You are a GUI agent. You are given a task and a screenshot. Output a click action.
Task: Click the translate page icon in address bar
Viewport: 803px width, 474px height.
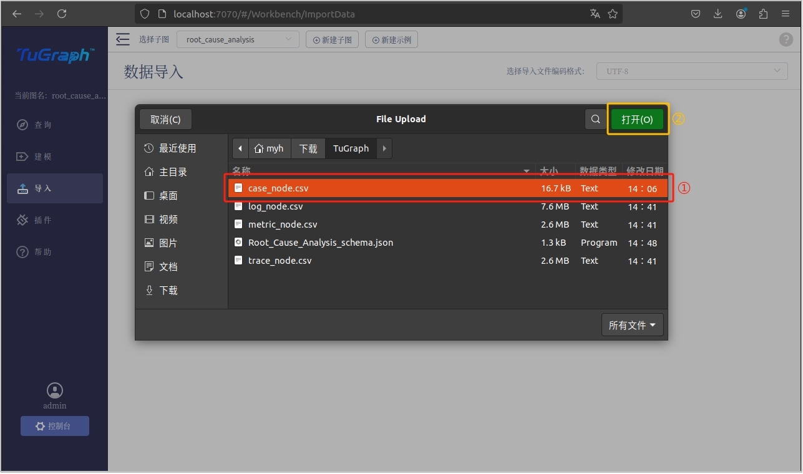(595, 14)
